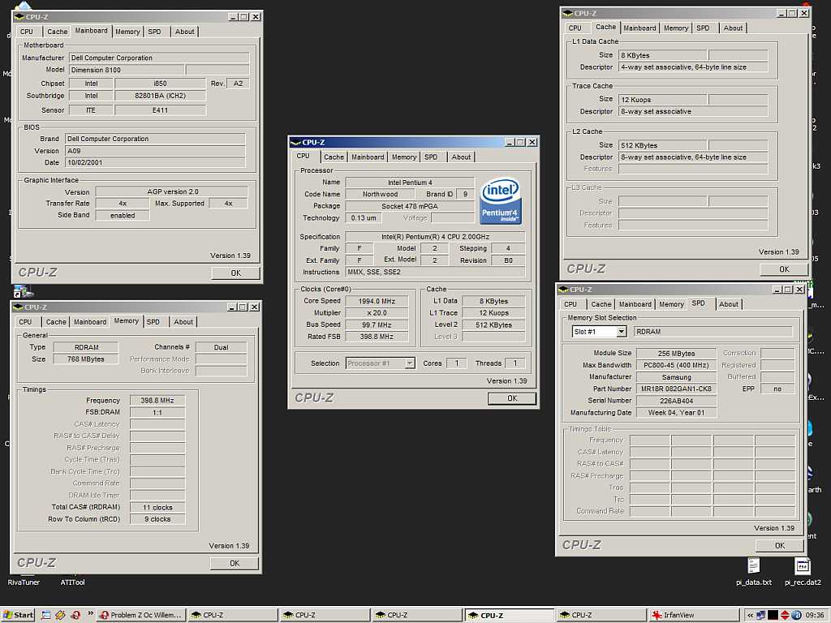The image size is (831, 623).
Task: Click OK in the Cache CPU-Z window
Action: (784, 269)
